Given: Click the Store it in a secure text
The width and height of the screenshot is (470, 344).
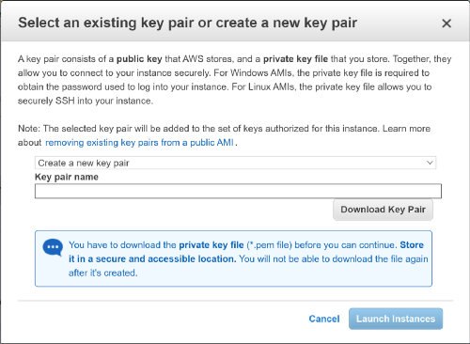Looking at the screenshot, I should pyautogui.click(x=246, y=252).
